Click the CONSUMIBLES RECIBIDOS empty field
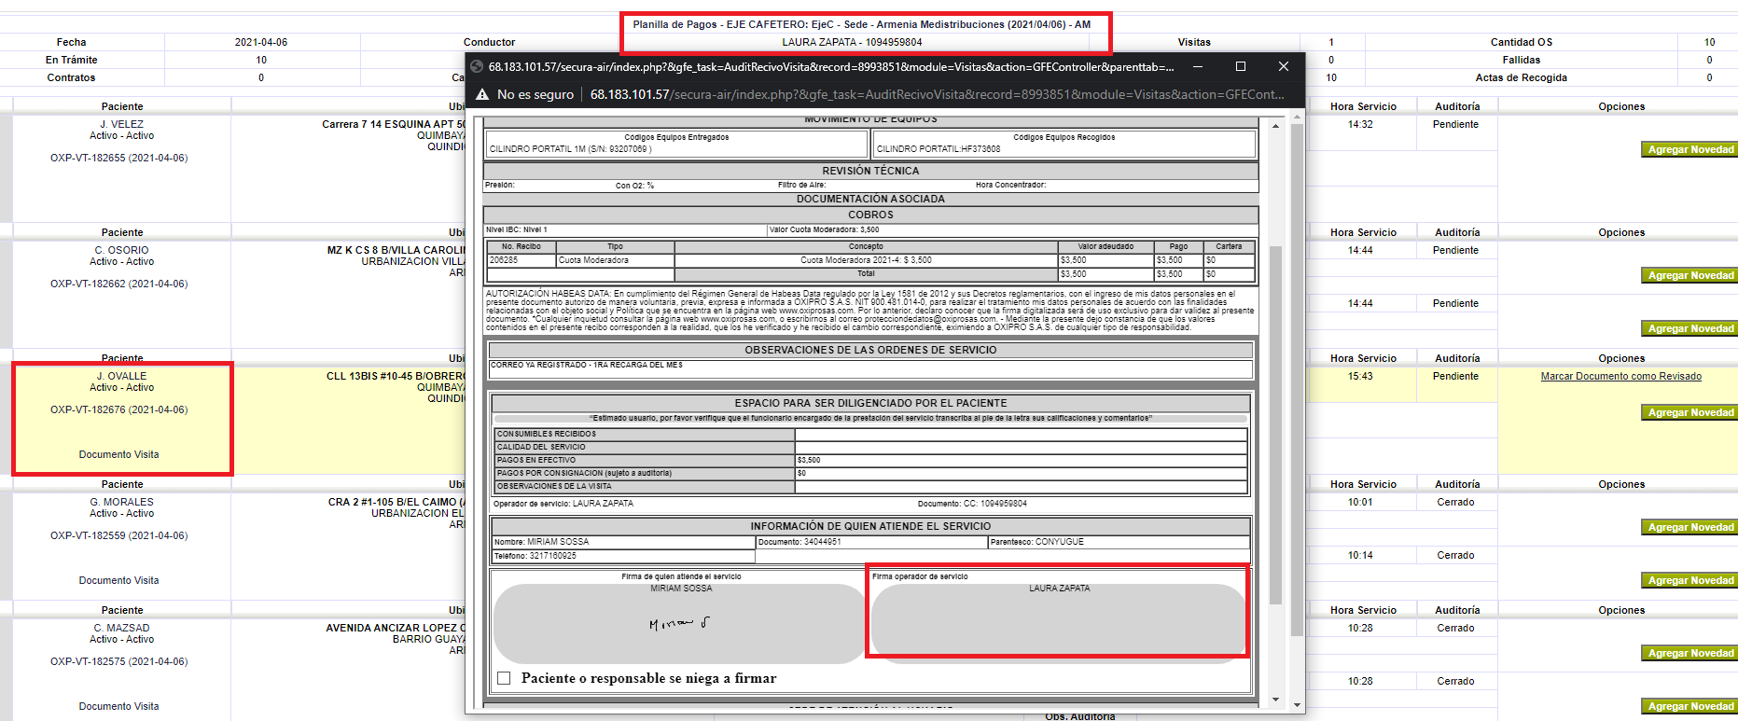This screenshot has width=1738, height=721. tap(1022, 434)
